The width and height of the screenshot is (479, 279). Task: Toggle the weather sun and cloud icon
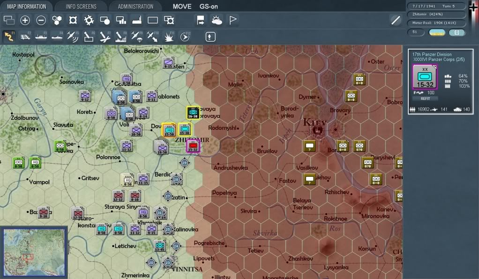click(217, 21)
